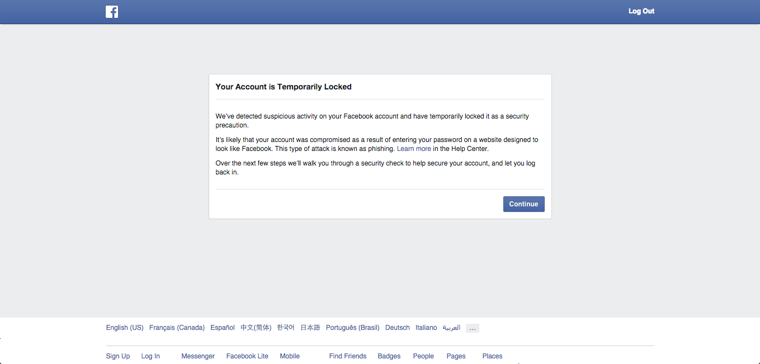
Task: Switch language to 한국어
Action: pos(286,328)
